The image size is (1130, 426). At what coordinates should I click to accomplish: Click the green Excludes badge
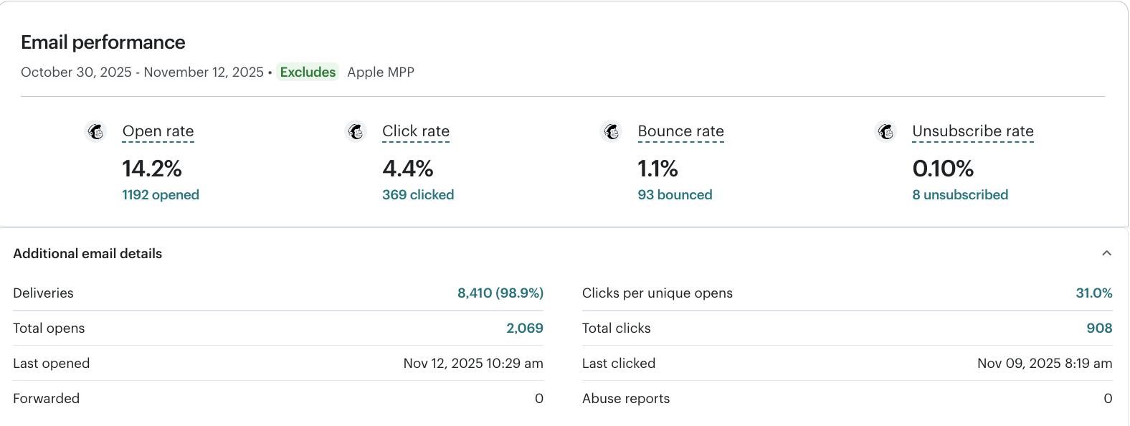pos(308,72)
